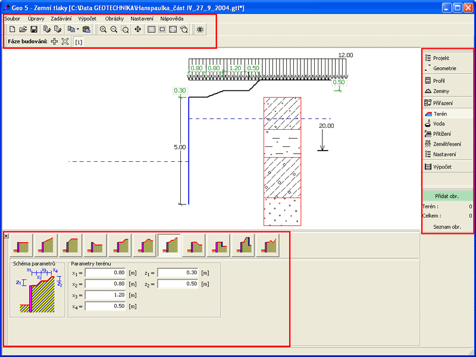The height and width of the screenshot is (357, 476).
Task: Add a construction stage with plus icon
Action: (x=55, y=42)
